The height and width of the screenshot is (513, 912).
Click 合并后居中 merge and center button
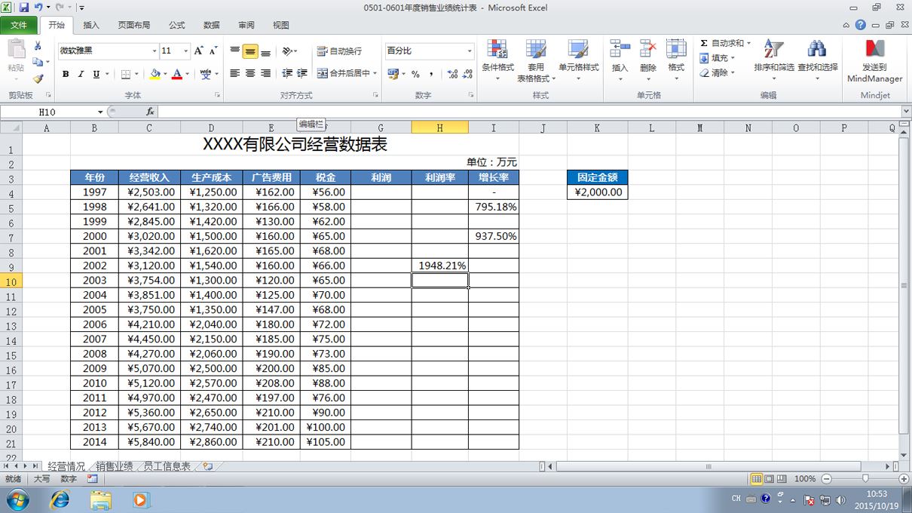pos(344,74)
